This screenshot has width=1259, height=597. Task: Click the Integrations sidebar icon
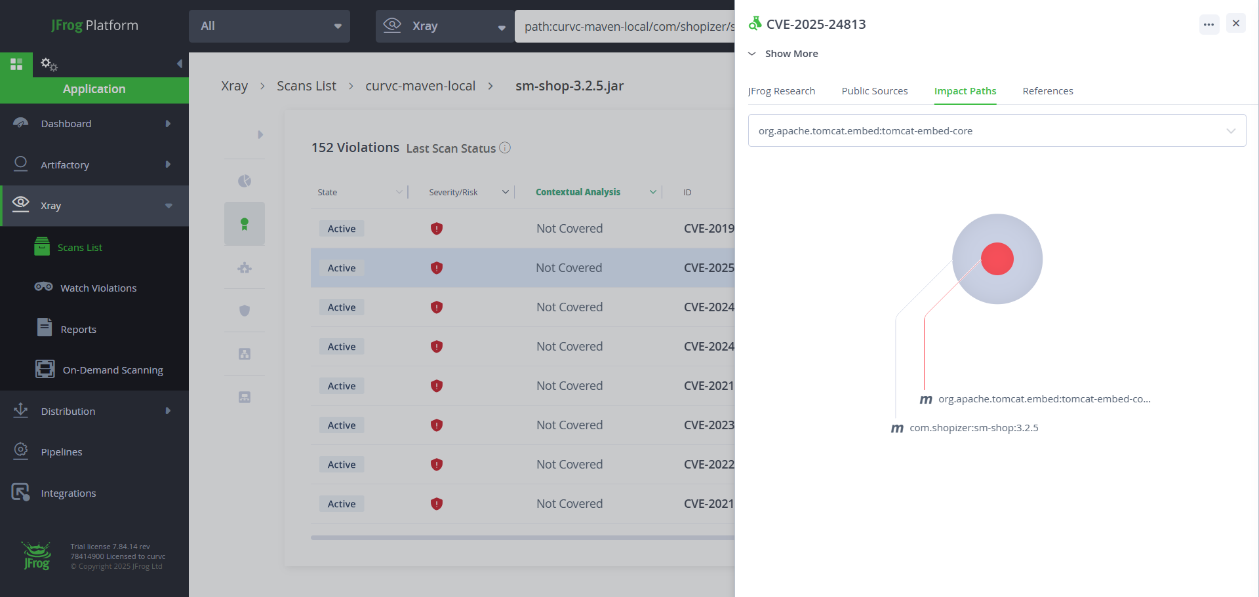[21, 492]
